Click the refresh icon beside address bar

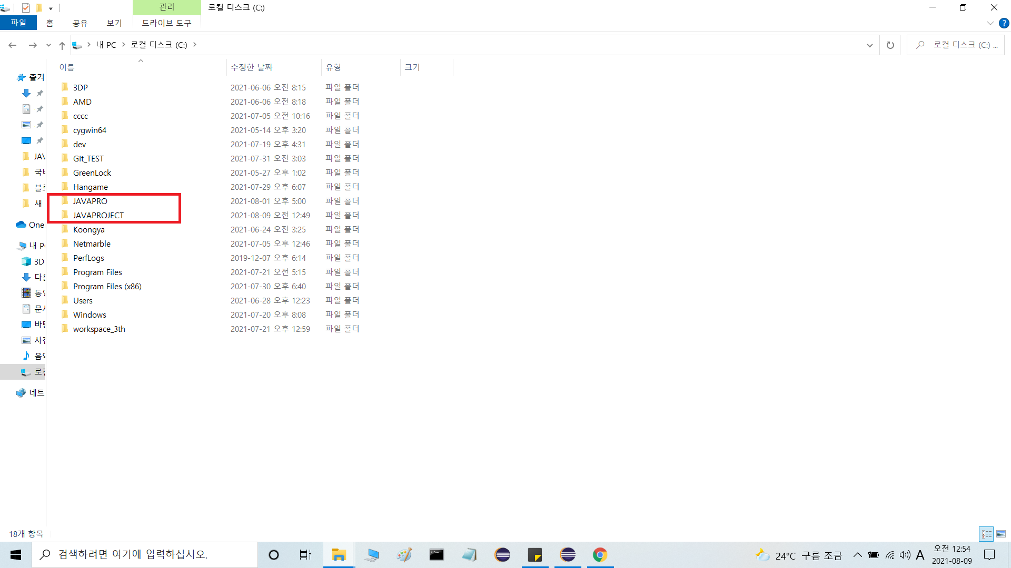tap(890, 45)
